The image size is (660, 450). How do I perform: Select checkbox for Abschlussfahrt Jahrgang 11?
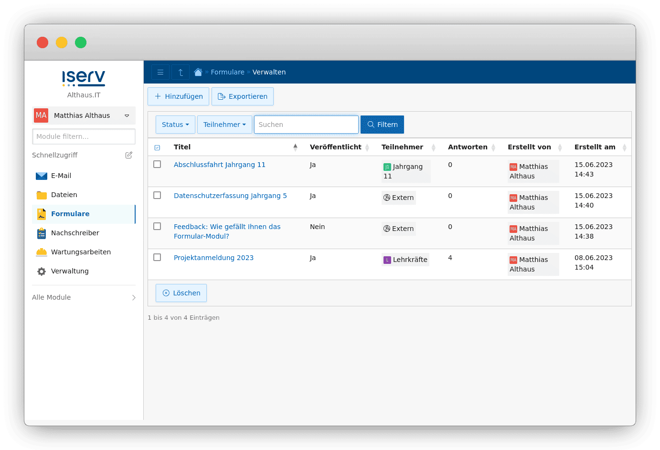(157, 164)
